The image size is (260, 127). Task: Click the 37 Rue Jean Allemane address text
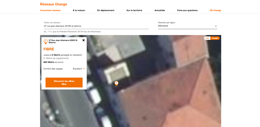(x=63, y=41)
